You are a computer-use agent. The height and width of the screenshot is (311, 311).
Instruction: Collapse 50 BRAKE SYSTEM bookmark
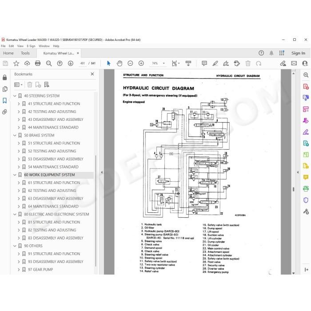(x=15, y=135)
